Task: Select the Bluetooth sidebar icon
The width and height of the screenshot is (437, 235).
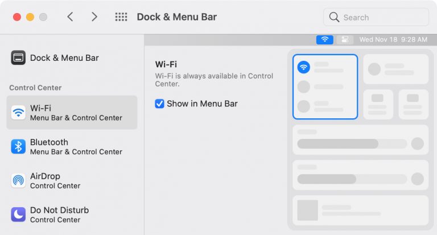Action: point(18,147)
